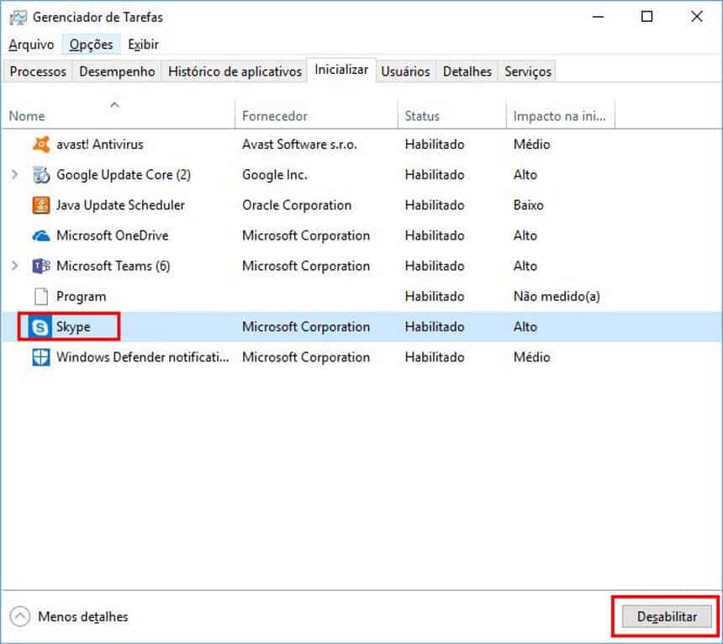The image size is (723, 644).
Task: Close the Gerenciador de Tarefas window
Action: tap(697, 17)
